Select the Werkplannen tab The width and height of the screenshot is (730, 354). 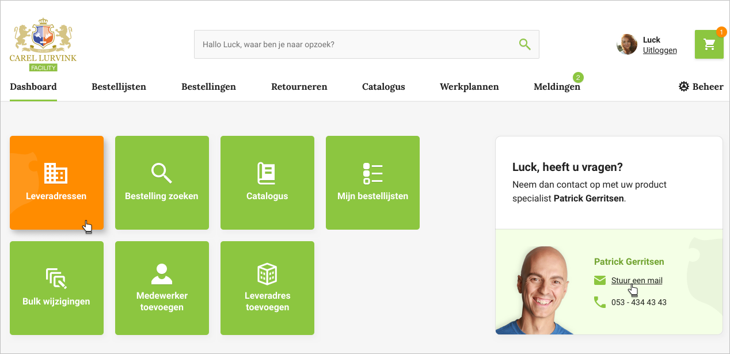469,87
